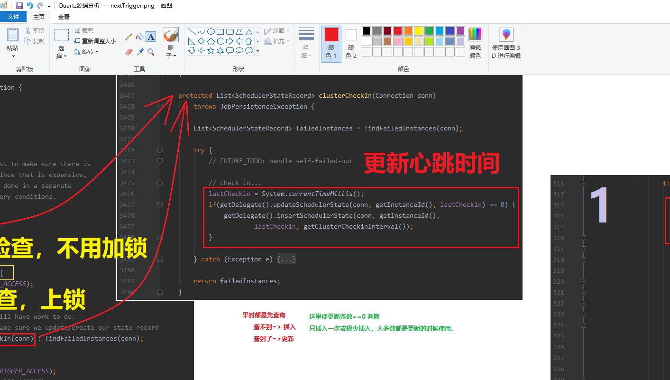Open 编辑颜色 (Edit colors) dialog

(475, 43)
